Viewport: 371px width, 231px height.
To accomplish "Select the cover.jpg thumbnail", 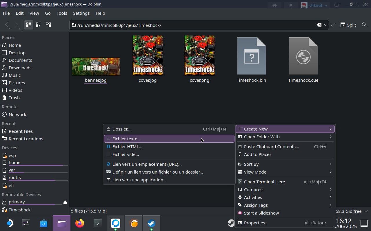I will (x=148, y=55).
